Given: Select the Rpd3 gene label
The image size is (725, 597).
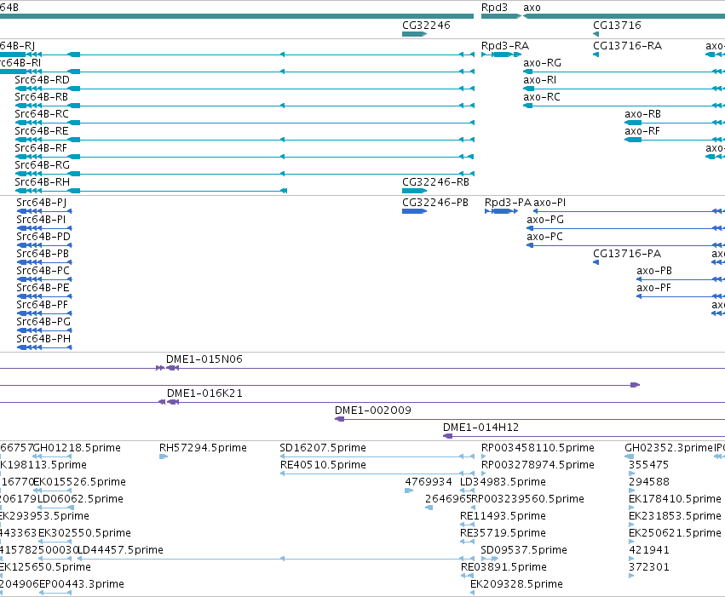Looking at the screenshot, I should tap(494, 8).
